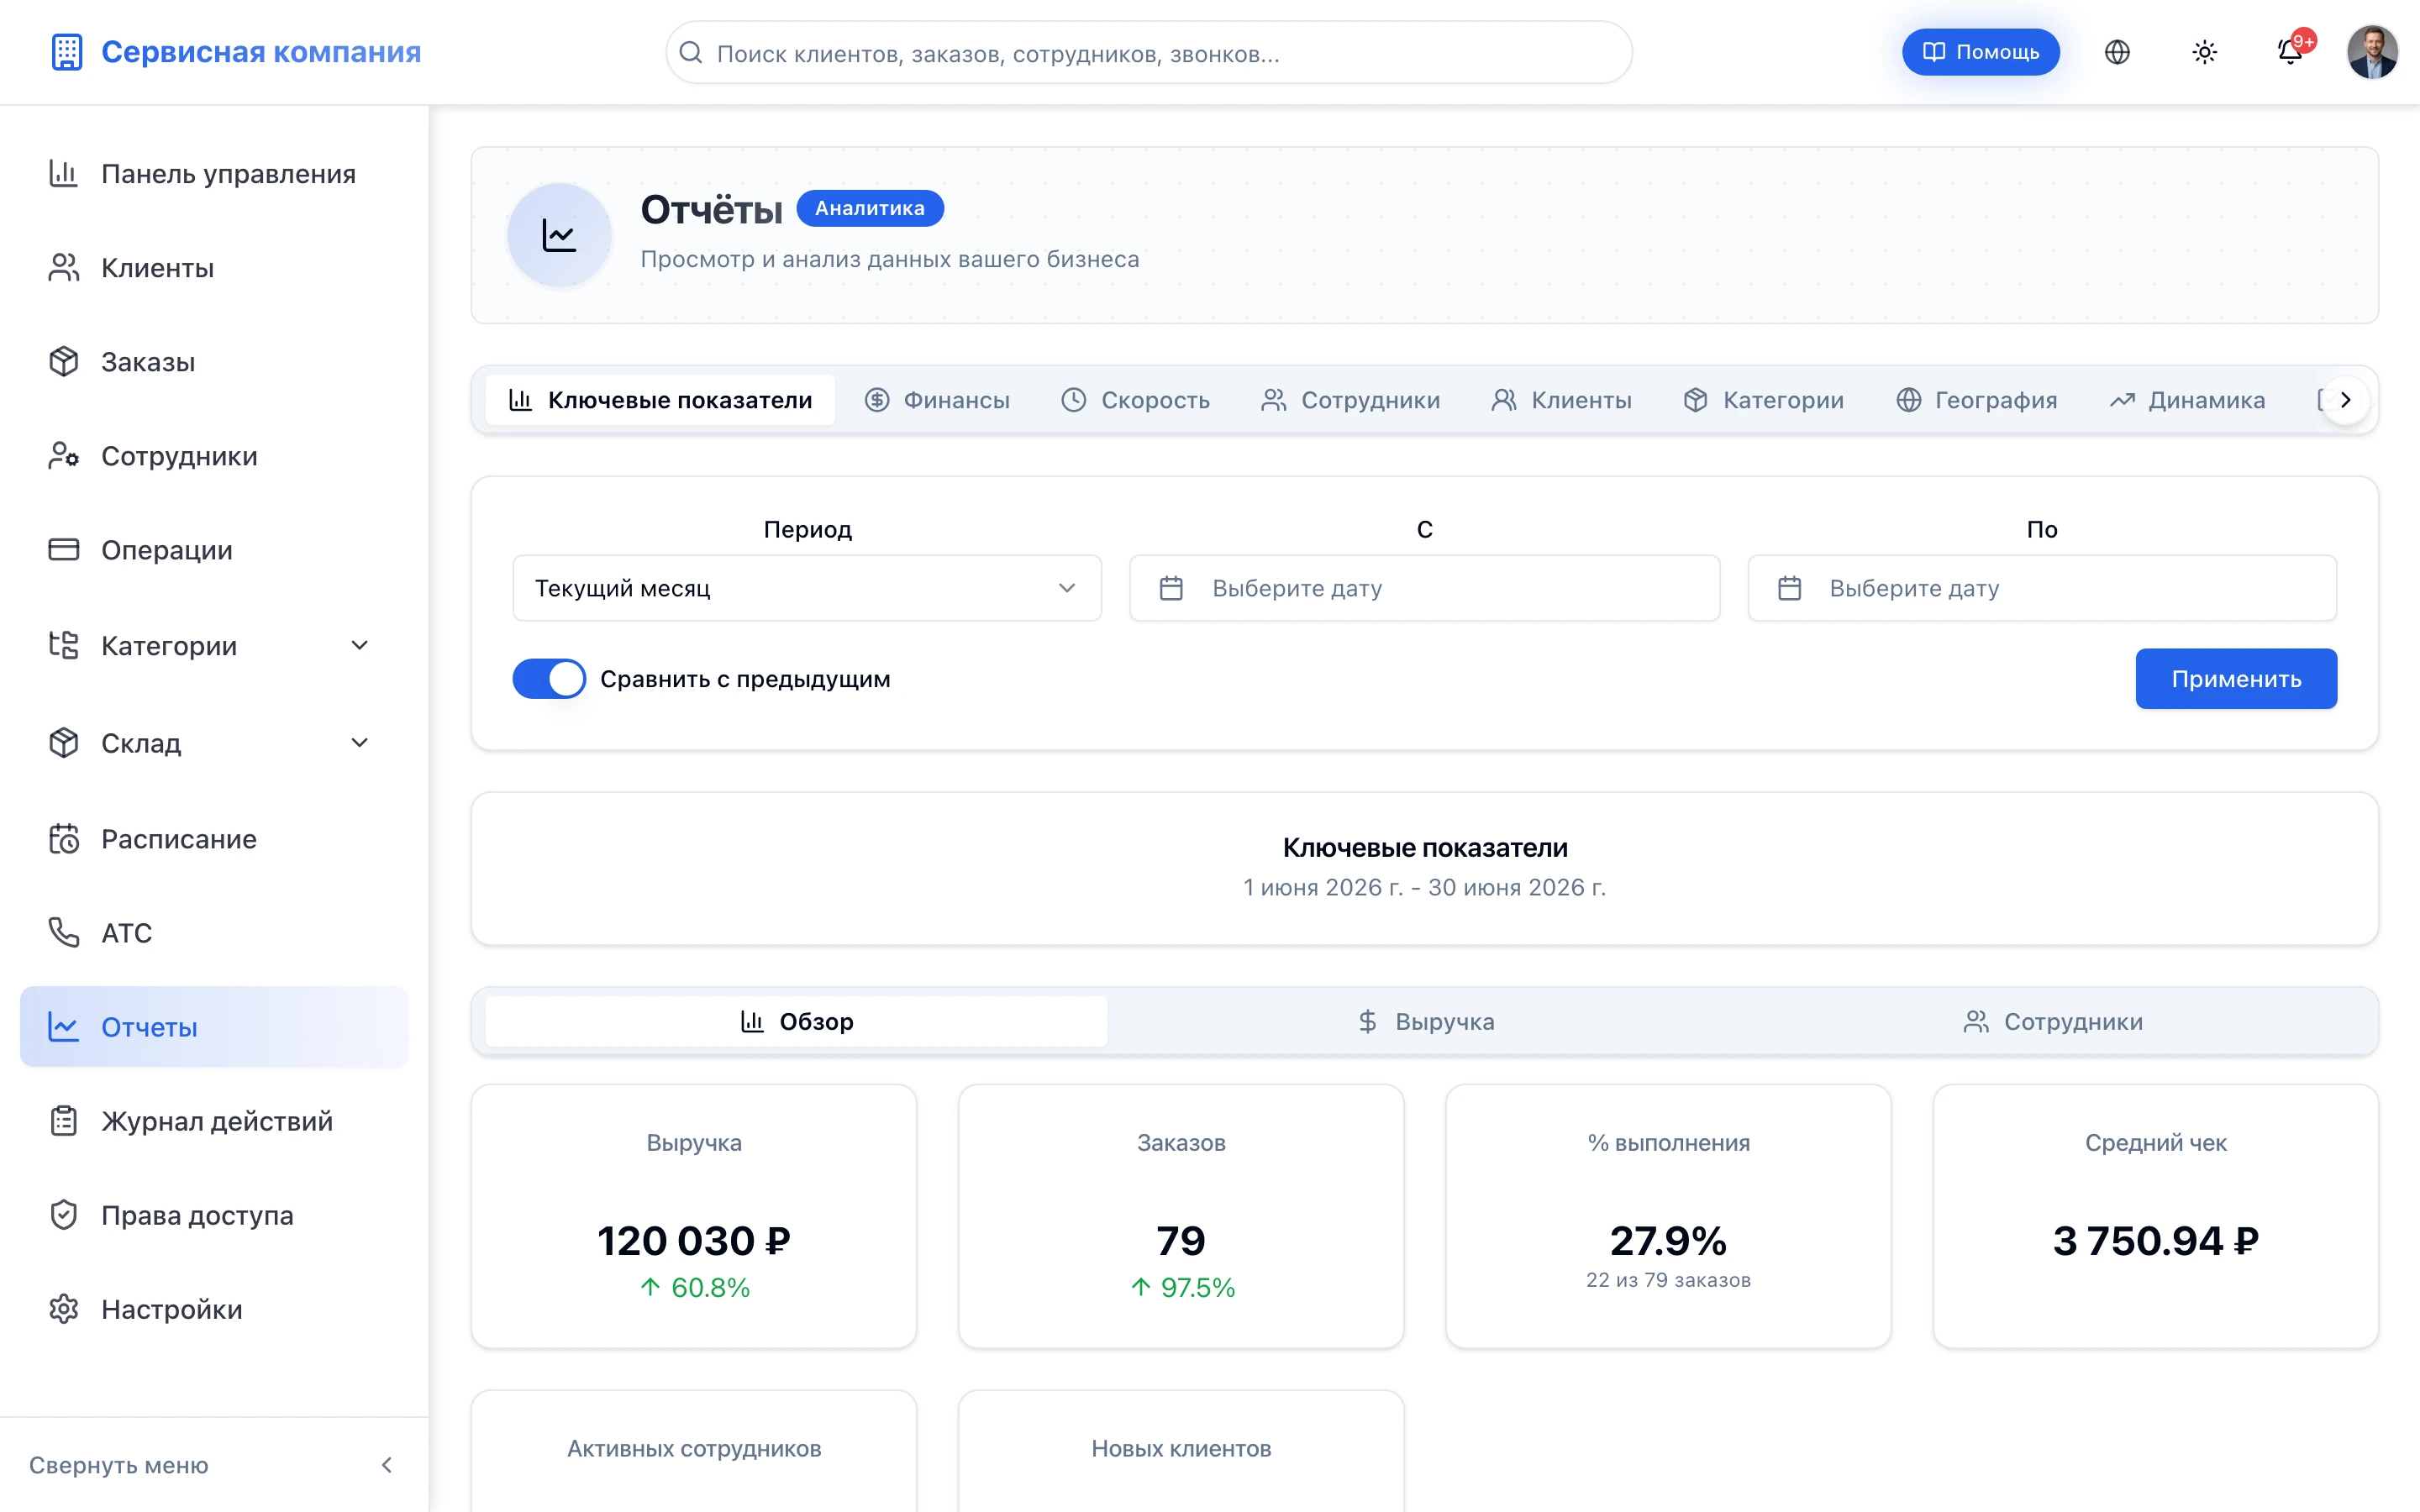The height and width of the screenshot is (1512, 2420).
Task: Switch to the Динамика tab
Action: 2188,400
